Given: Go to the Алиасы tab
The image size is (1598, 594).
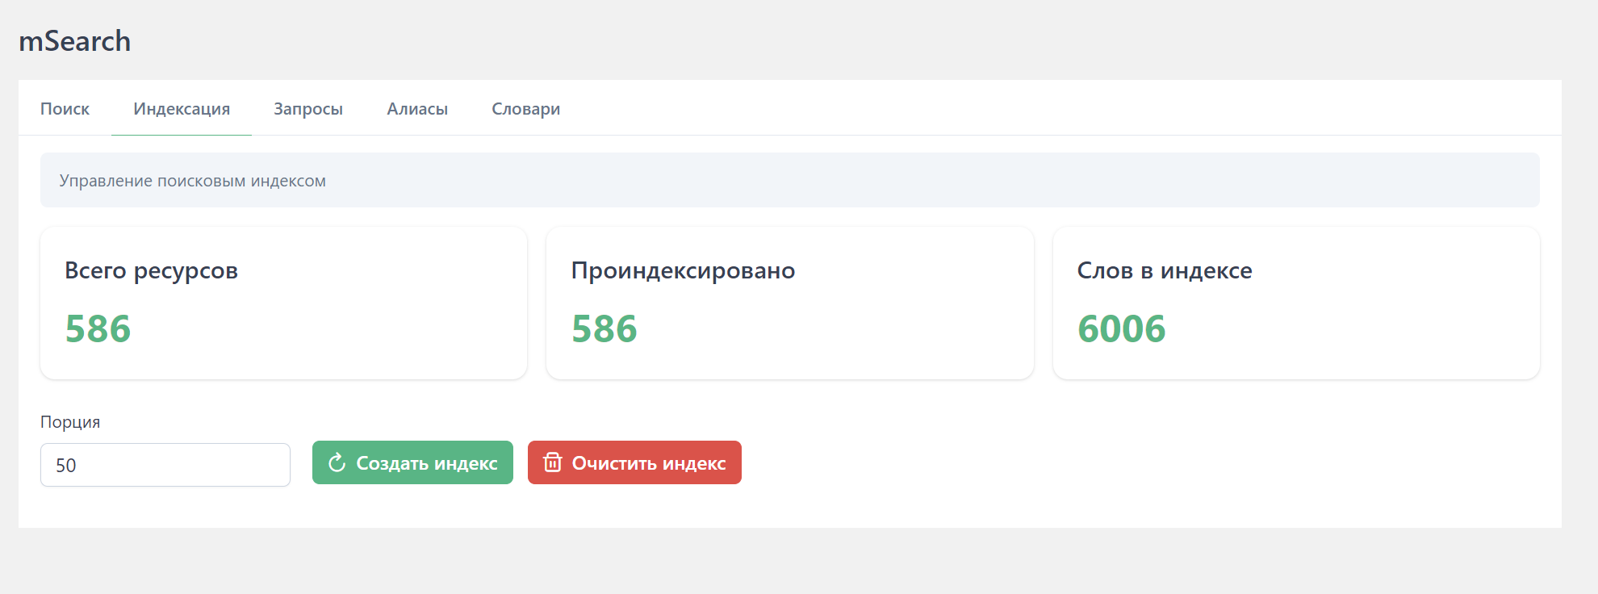Looking at the screenshot, I should pos(417,109).
